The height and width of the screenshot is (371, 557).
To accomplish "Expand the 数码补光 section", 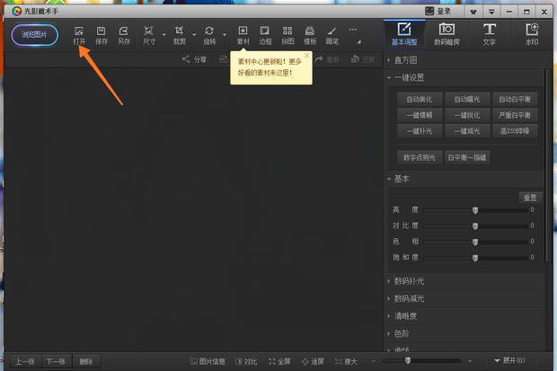I will (x=409, y=281).
